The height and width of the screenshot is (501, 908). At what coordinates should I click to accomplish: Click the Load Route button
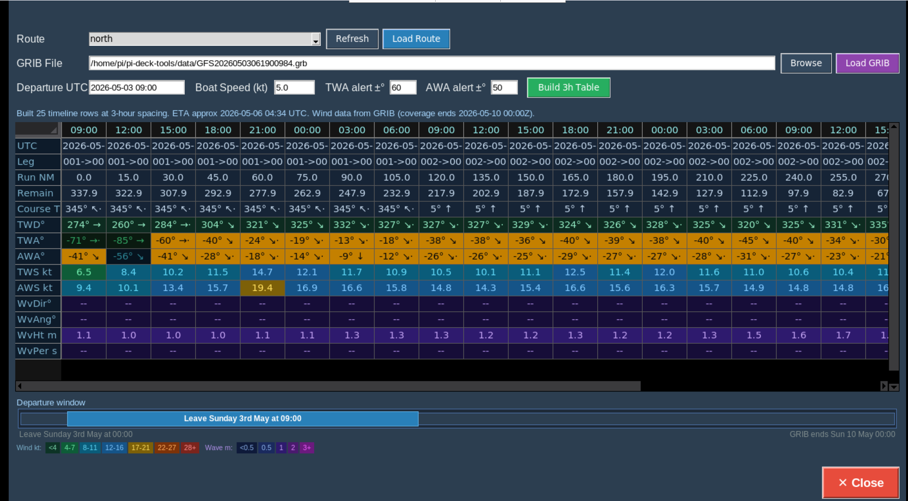pyautogui.click(x=416, y=39)
